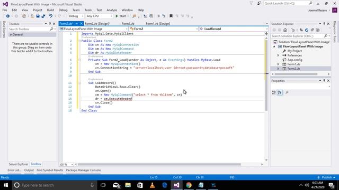Select My Project in Solution Explorer

point(295,51)
